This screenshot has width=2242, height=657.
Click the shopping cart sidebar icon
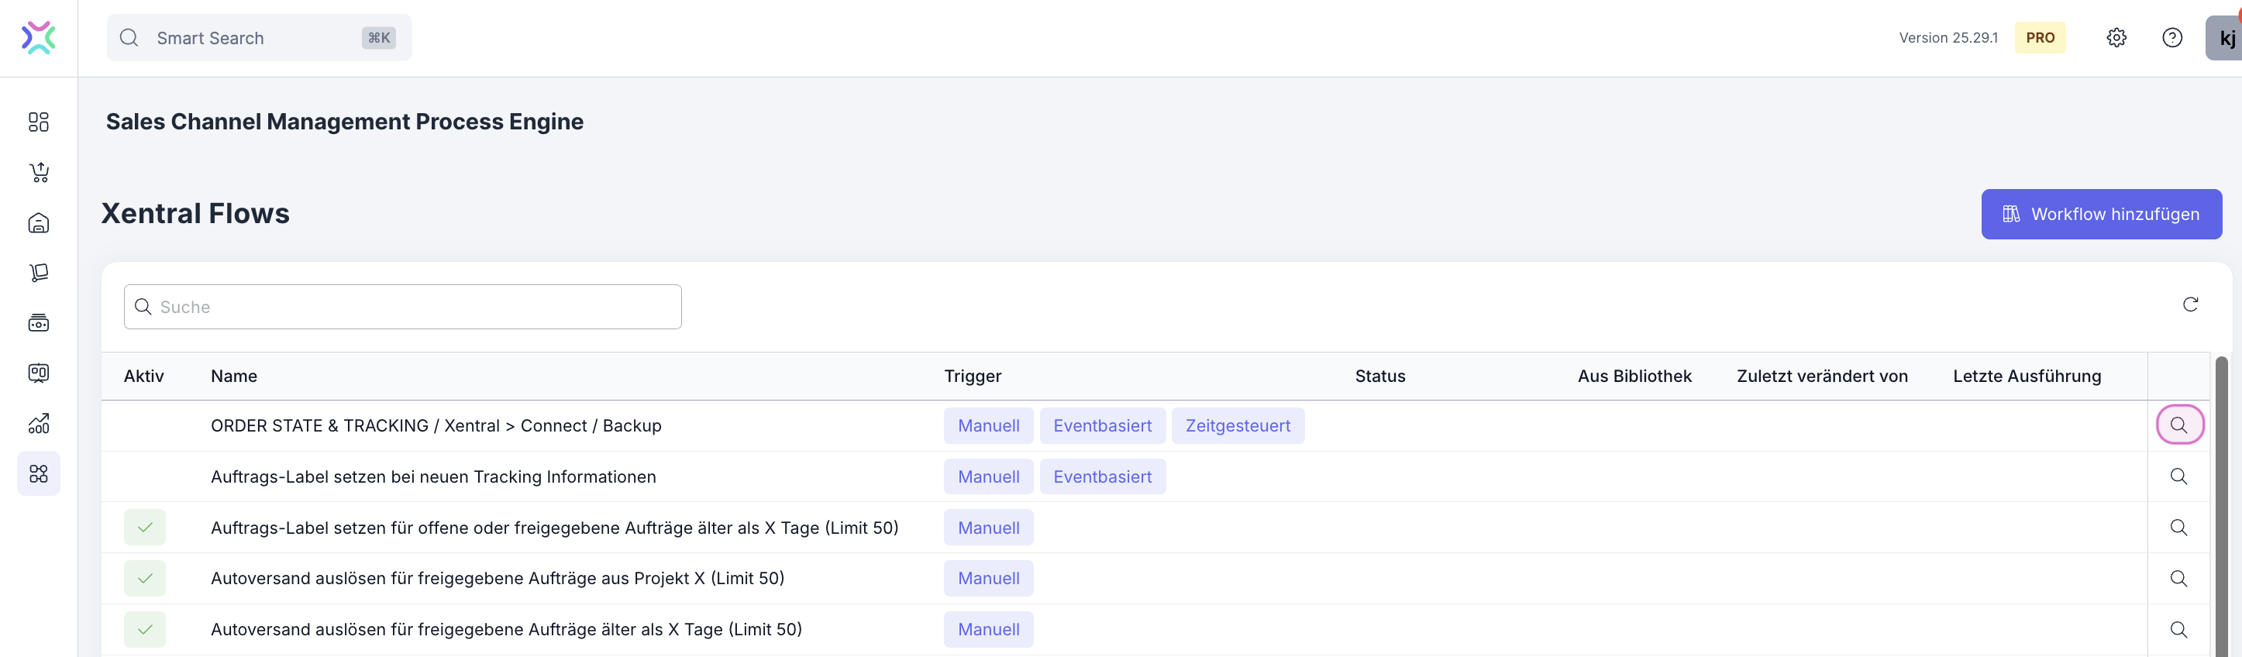[x=38, y=172]
